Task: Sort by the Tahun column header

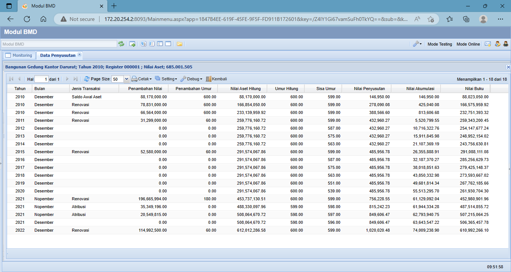Action: (20, 89)
